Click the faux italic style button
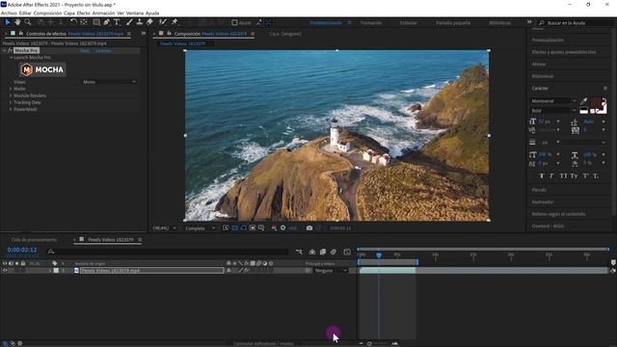 [551, 175]
